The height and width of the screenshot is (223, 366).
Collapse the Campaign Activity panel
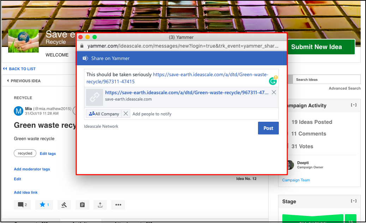pos(354,105)
